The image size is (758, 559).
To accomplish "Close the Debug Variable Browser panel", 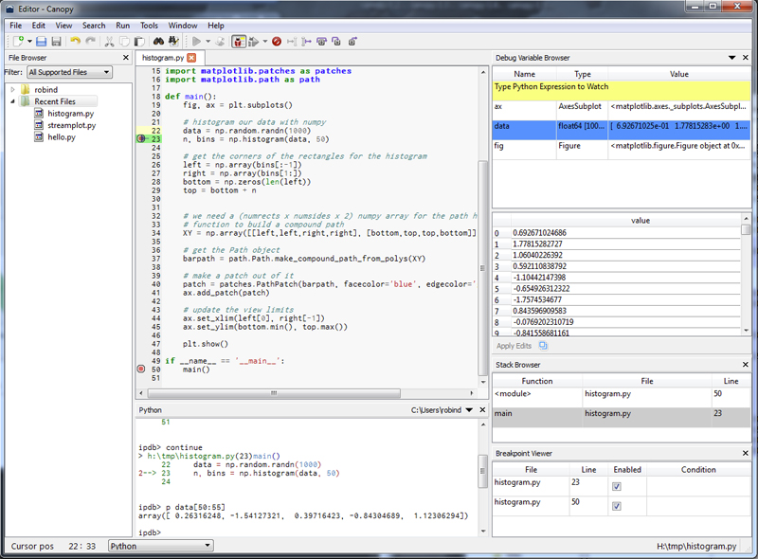I will click(x=746, y=58).
